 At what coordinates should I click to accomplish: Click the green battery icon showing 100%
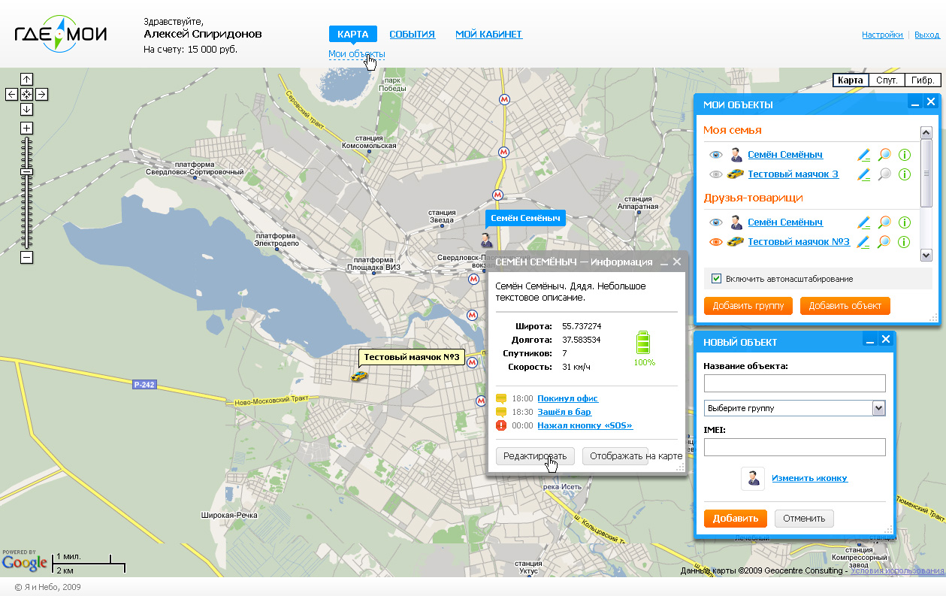tap(643, 343)
